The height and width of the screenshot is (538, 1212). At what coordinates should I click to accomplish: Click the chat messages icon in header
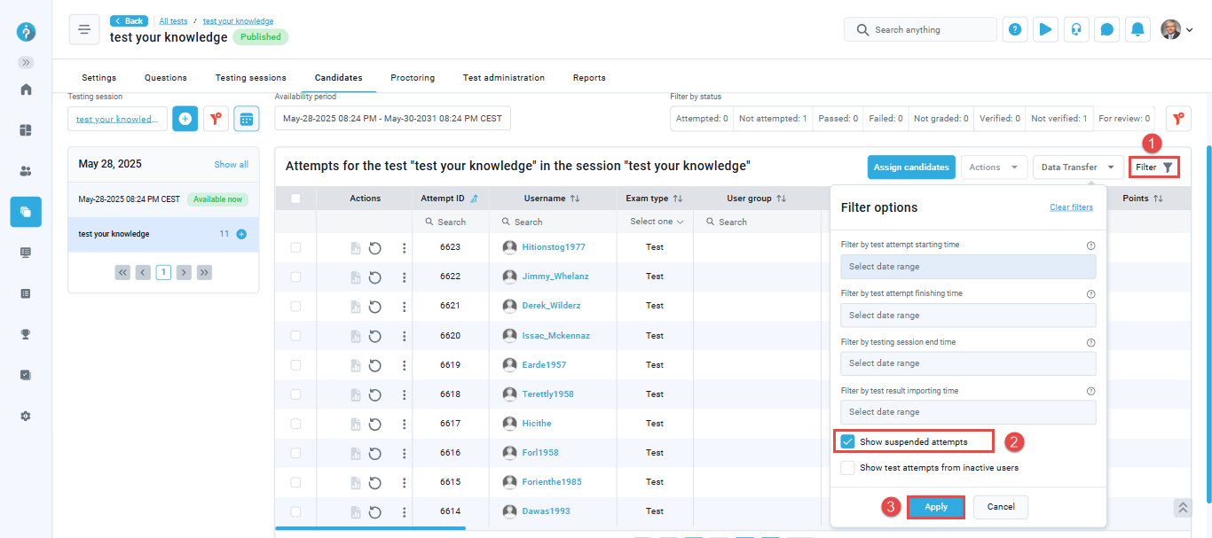pos(1106,29)
